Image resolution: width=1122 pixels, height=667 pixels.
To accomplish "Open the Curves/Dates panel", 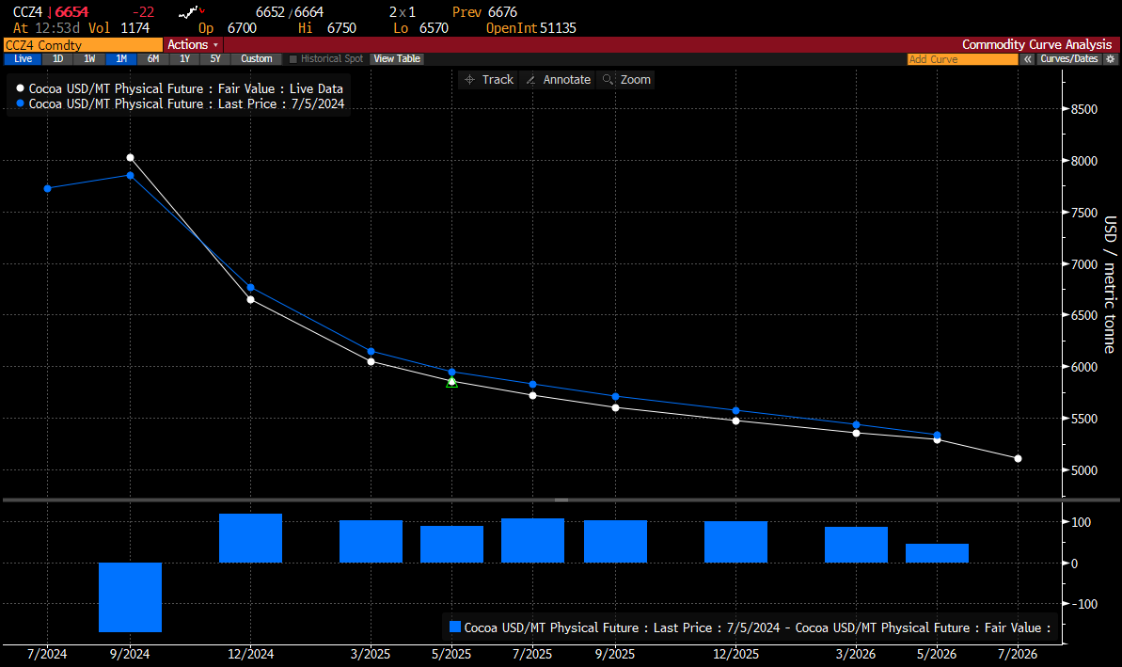I will point(1068,59).
